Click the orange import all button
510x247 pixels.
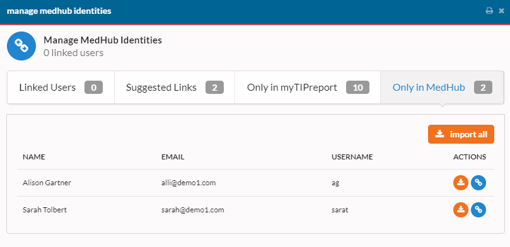point(461,134)
